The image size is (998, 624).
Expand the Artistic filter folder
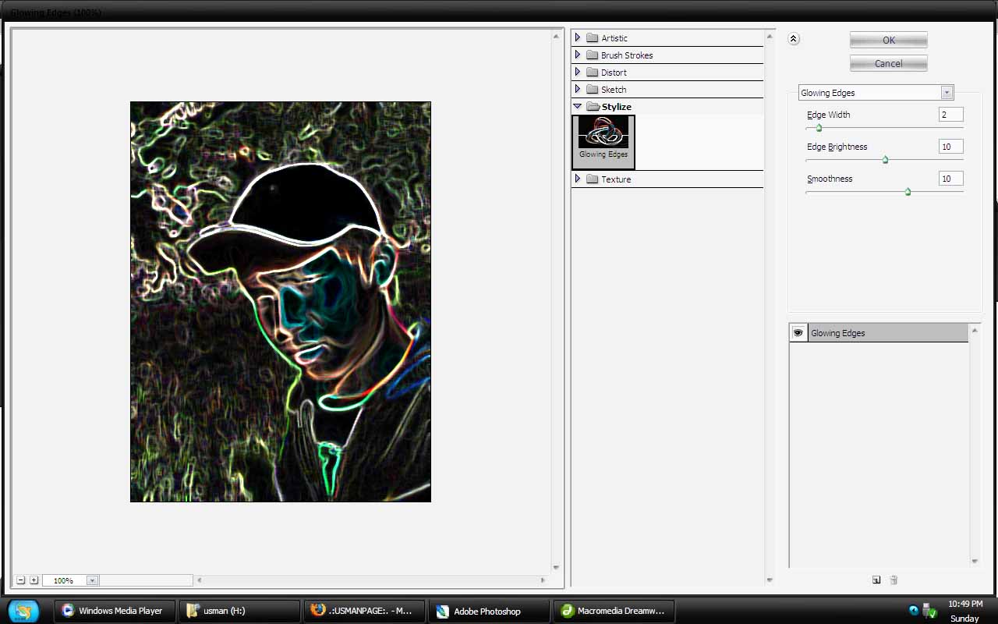(578, 37)
